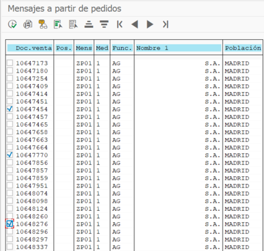The height and width of the screenshot is (251, 264).
Task: Check the box for document 10647658
Action: pos(10,132)
